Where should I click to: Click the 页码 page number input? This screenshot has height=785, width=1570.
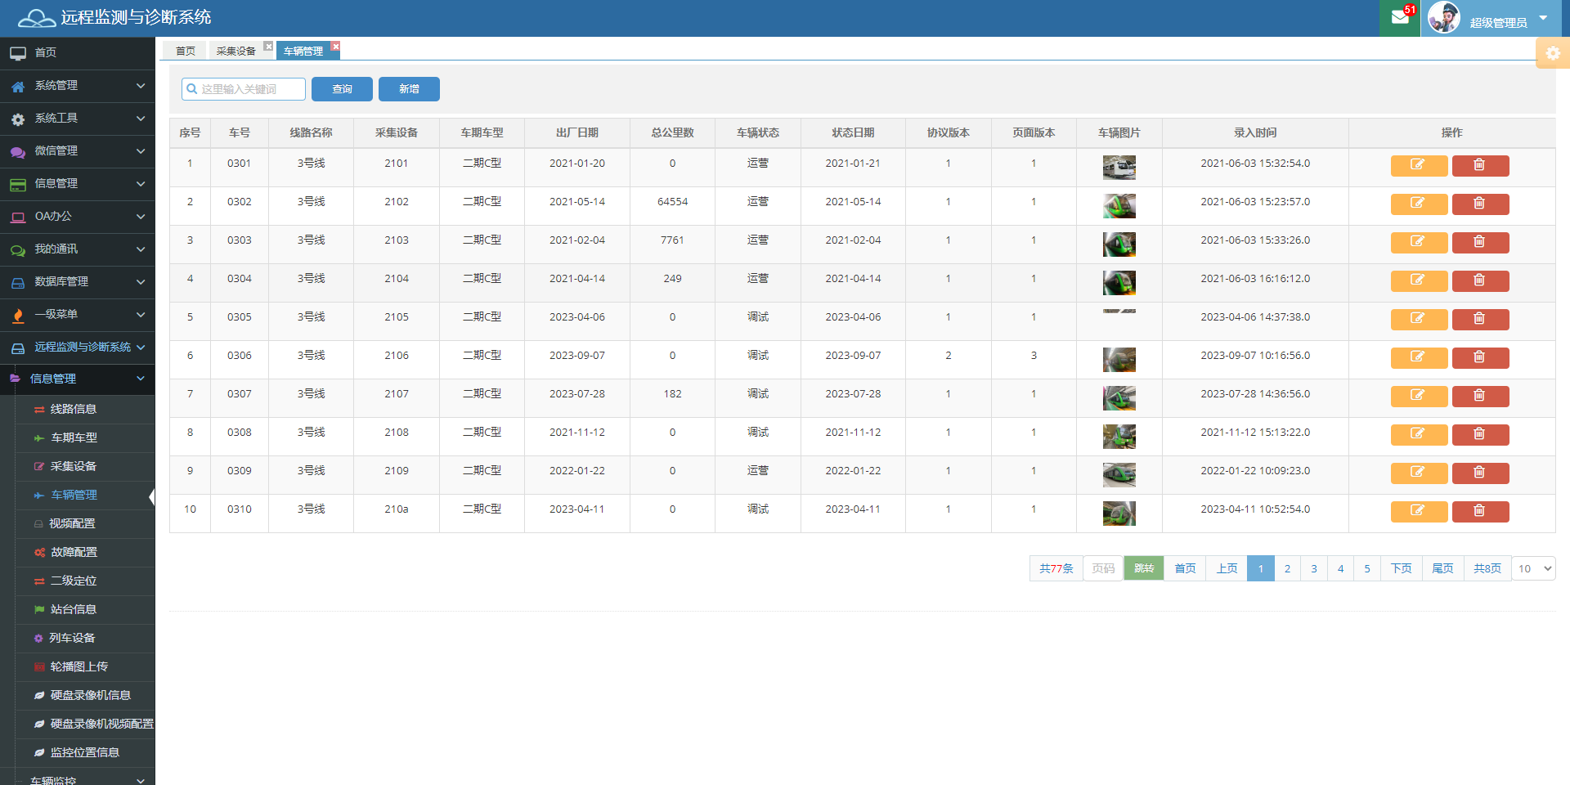point(1103,568)
